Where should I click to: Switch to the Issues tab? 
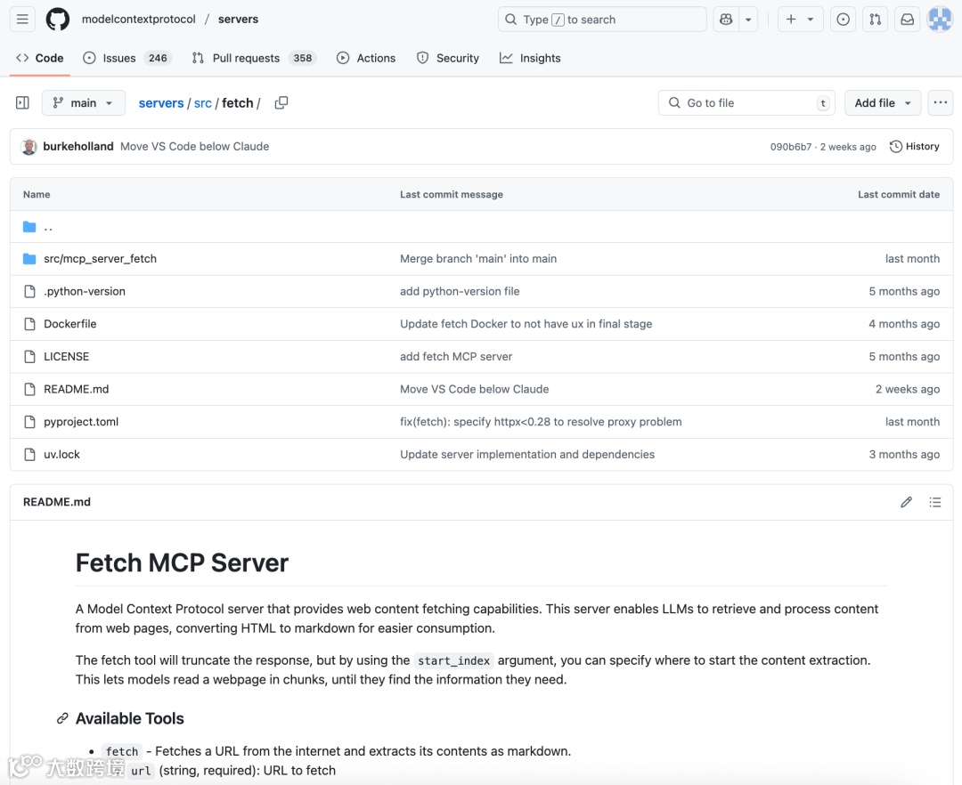(127, 58)
